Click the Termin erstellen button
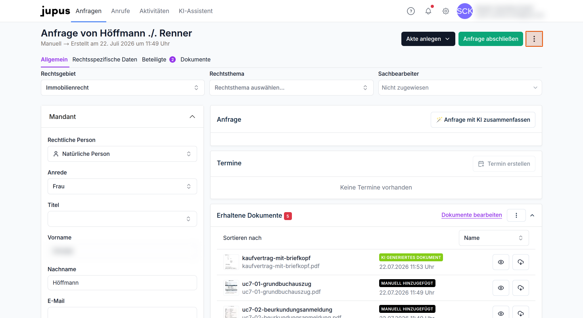Viewport: 583px width, 318px height. tap(504, 164)
